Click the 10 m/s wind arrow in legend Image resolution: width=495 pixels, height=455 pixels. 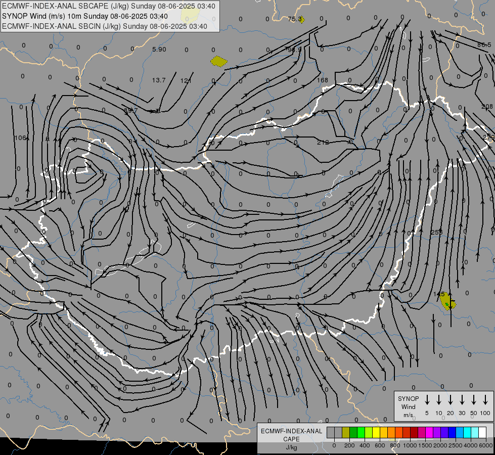point(439,400)
